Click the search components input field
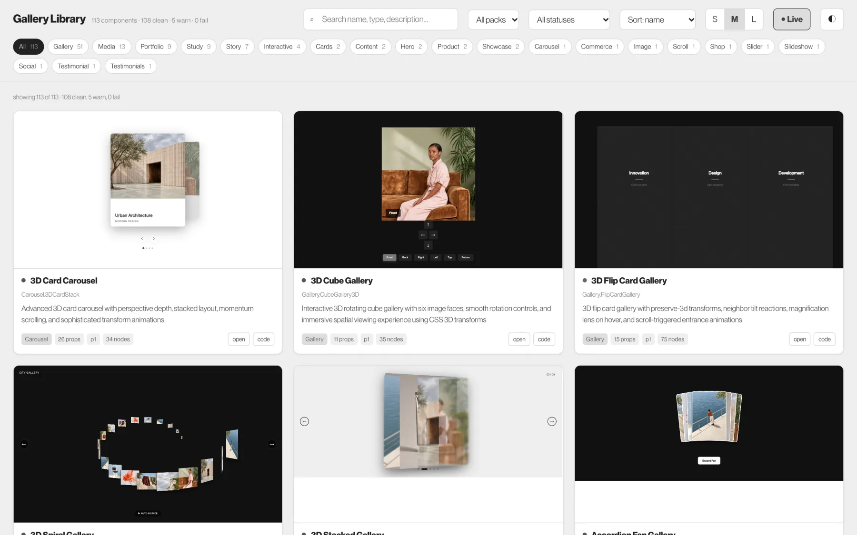857x535 pixels. [x=381, y=19]
